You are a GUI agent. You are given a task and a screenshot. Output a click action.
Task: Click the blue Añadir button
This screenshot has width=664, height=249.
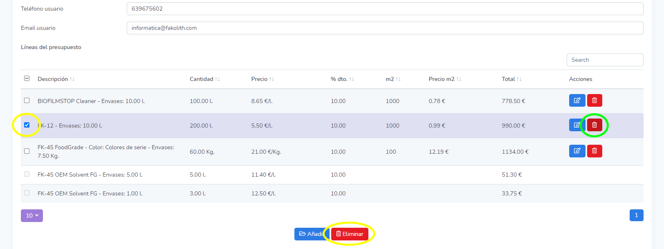310,234
